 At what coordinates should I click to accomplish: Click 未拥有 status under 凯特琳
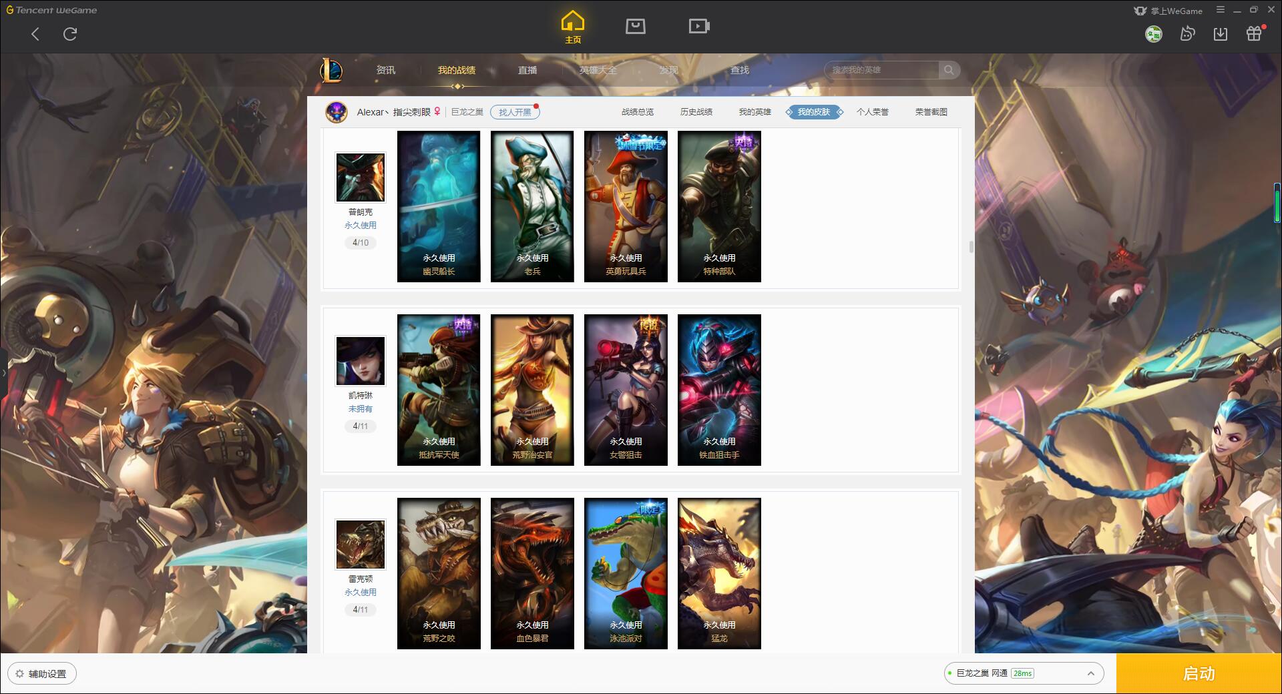[361, 409]
